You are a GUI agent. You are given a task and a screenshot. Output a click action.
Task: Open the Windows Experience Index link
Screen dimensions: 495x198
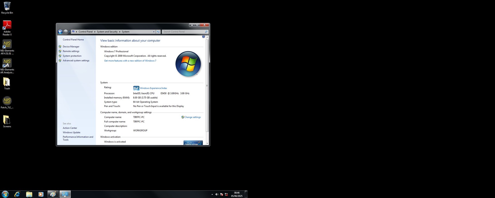[154, 88]
